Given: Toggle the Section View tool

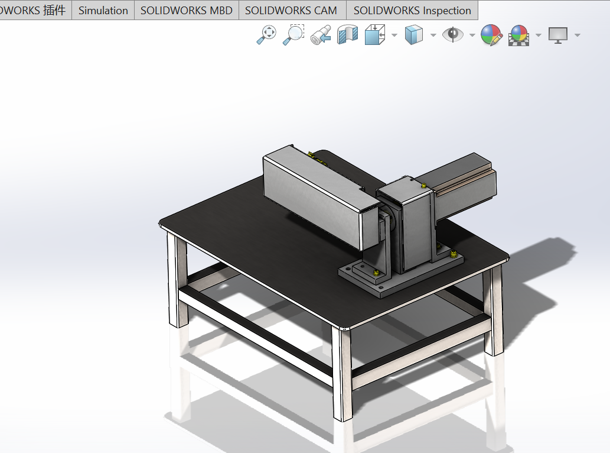Looking at the screenshot, I should pos(347,35).
